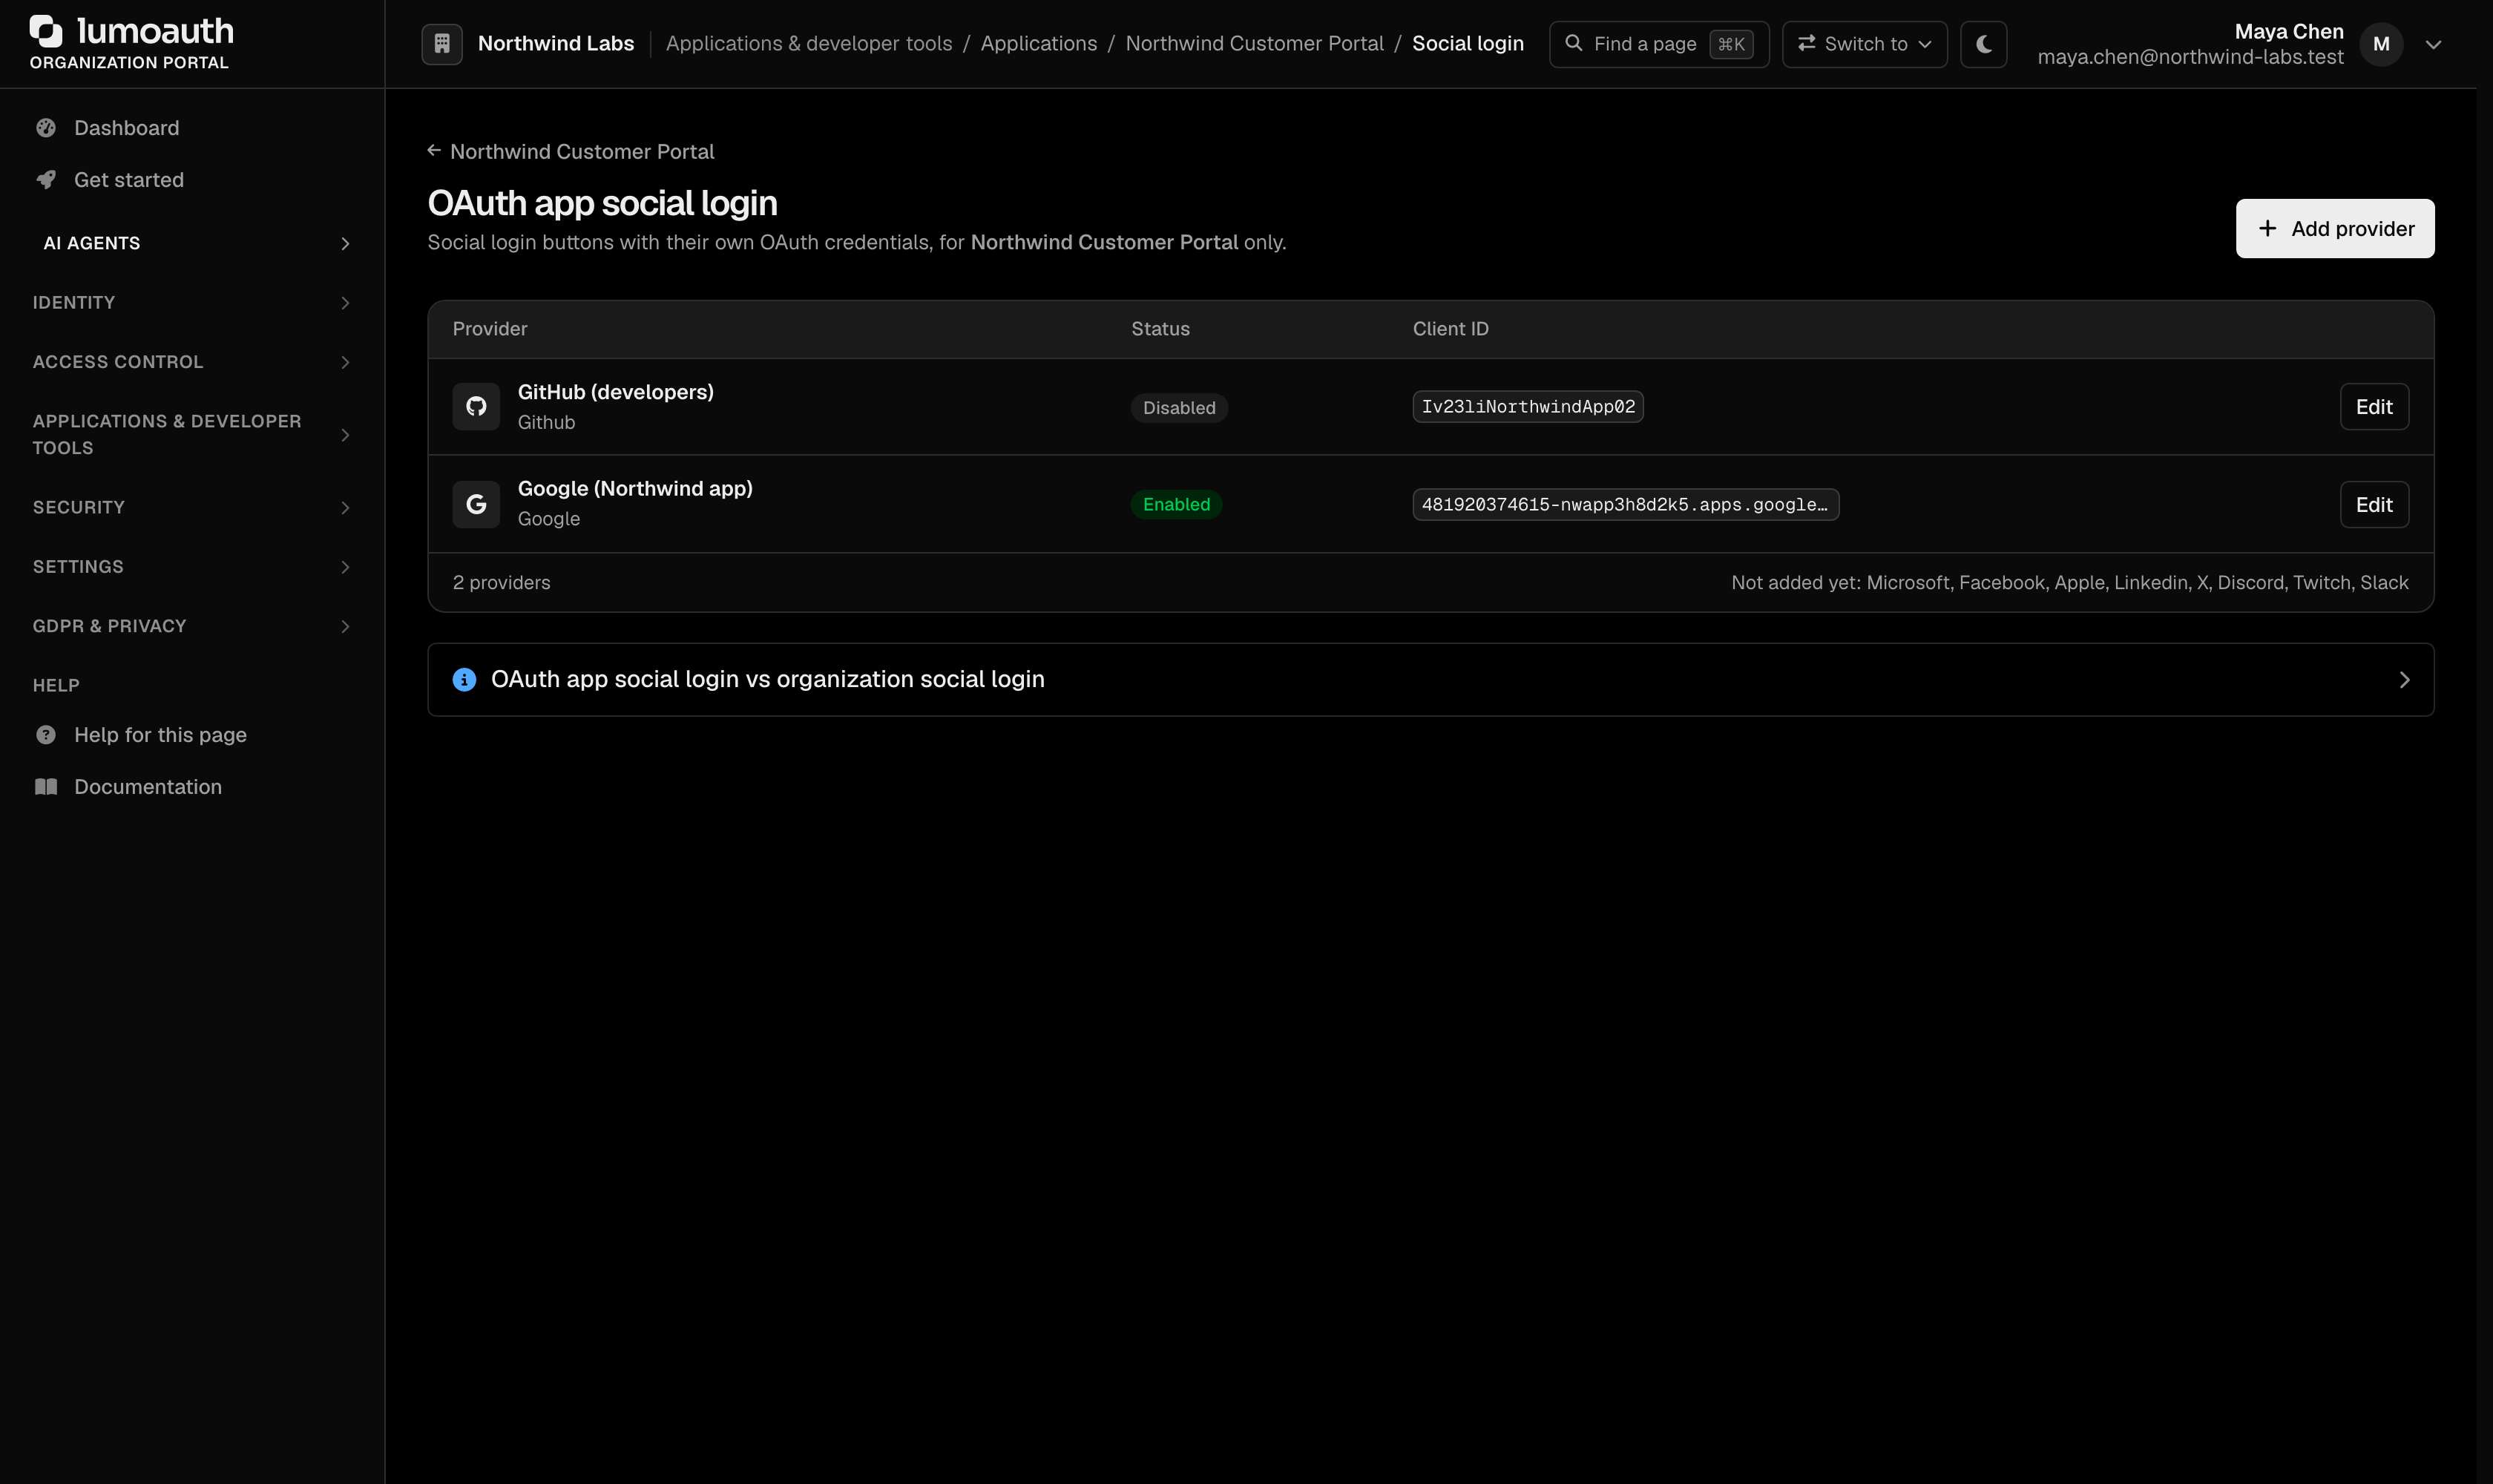Image resolution: width=2493 pixels, height=1484 pixels.
Task: Click the plus icon on Add provider
Action: click(x=2267, y=229)
